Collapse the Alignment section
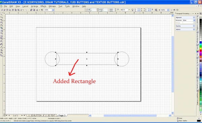Image resolution: width=202 pixels, height=123 pixels. click(x=194, y=18)
